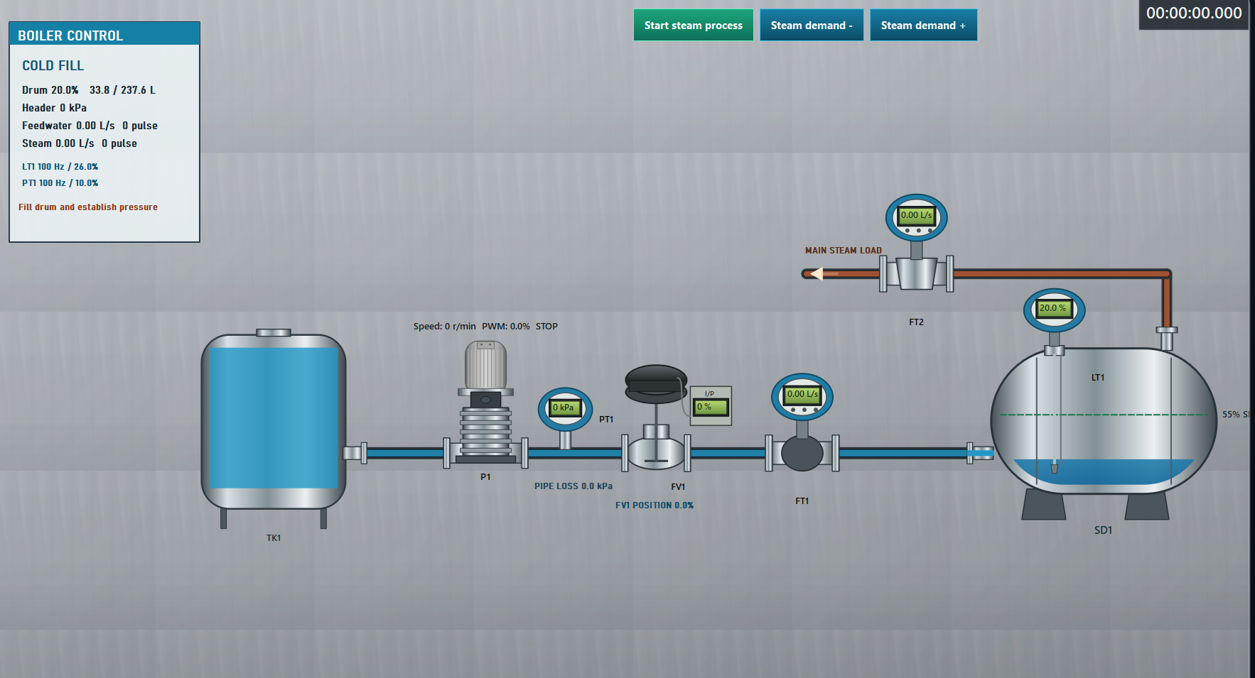Click the Feedwater 0.00 L/s readout
The image size is (1255, 678).
90,126
